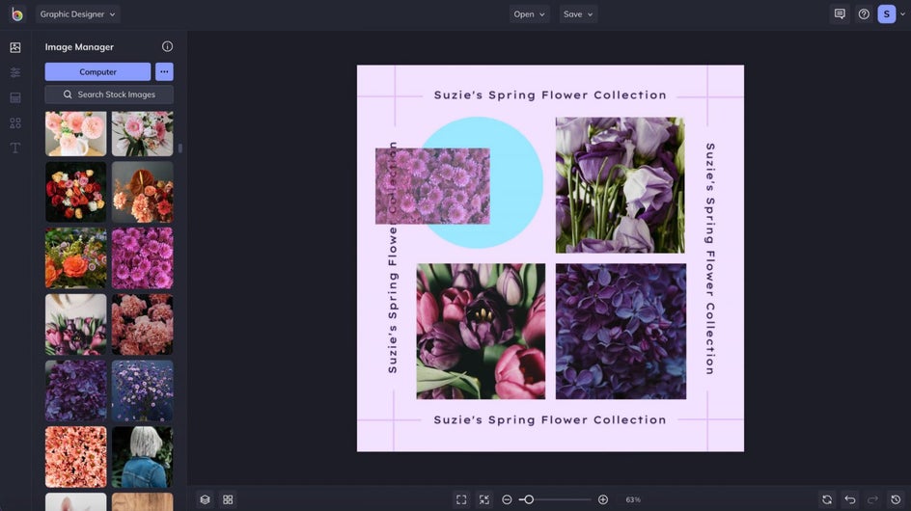Click the Image Manager info icon
The width and height of the screenshot is (911, 511).
coord(167,46)
